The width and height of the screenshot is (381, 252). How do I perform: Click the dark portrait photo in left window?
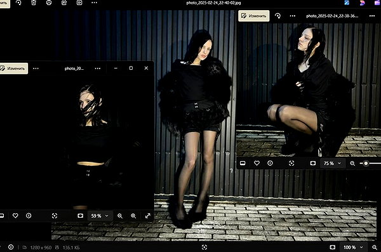coord(77,142)
